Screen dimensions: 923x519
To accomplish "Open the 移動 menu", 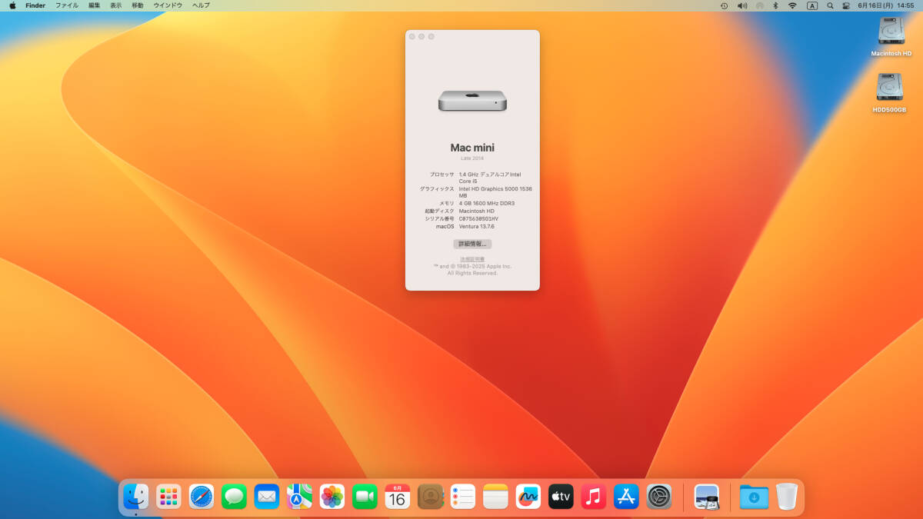I will (138, 5).
